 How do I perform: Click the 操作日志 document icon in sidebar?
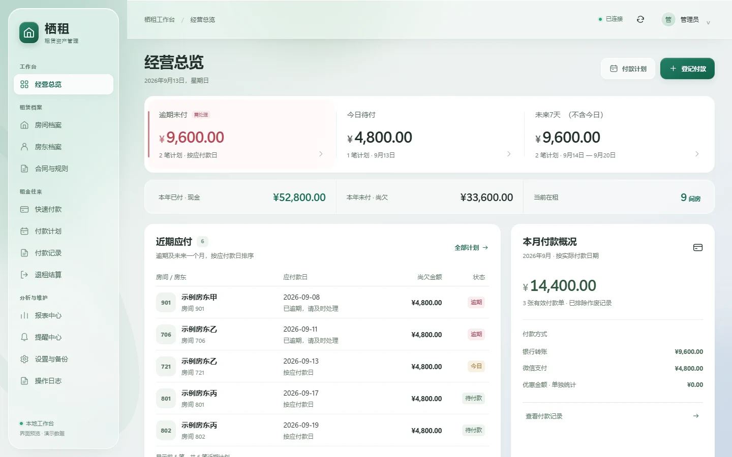pyautogui.click(x=24, y=381)
